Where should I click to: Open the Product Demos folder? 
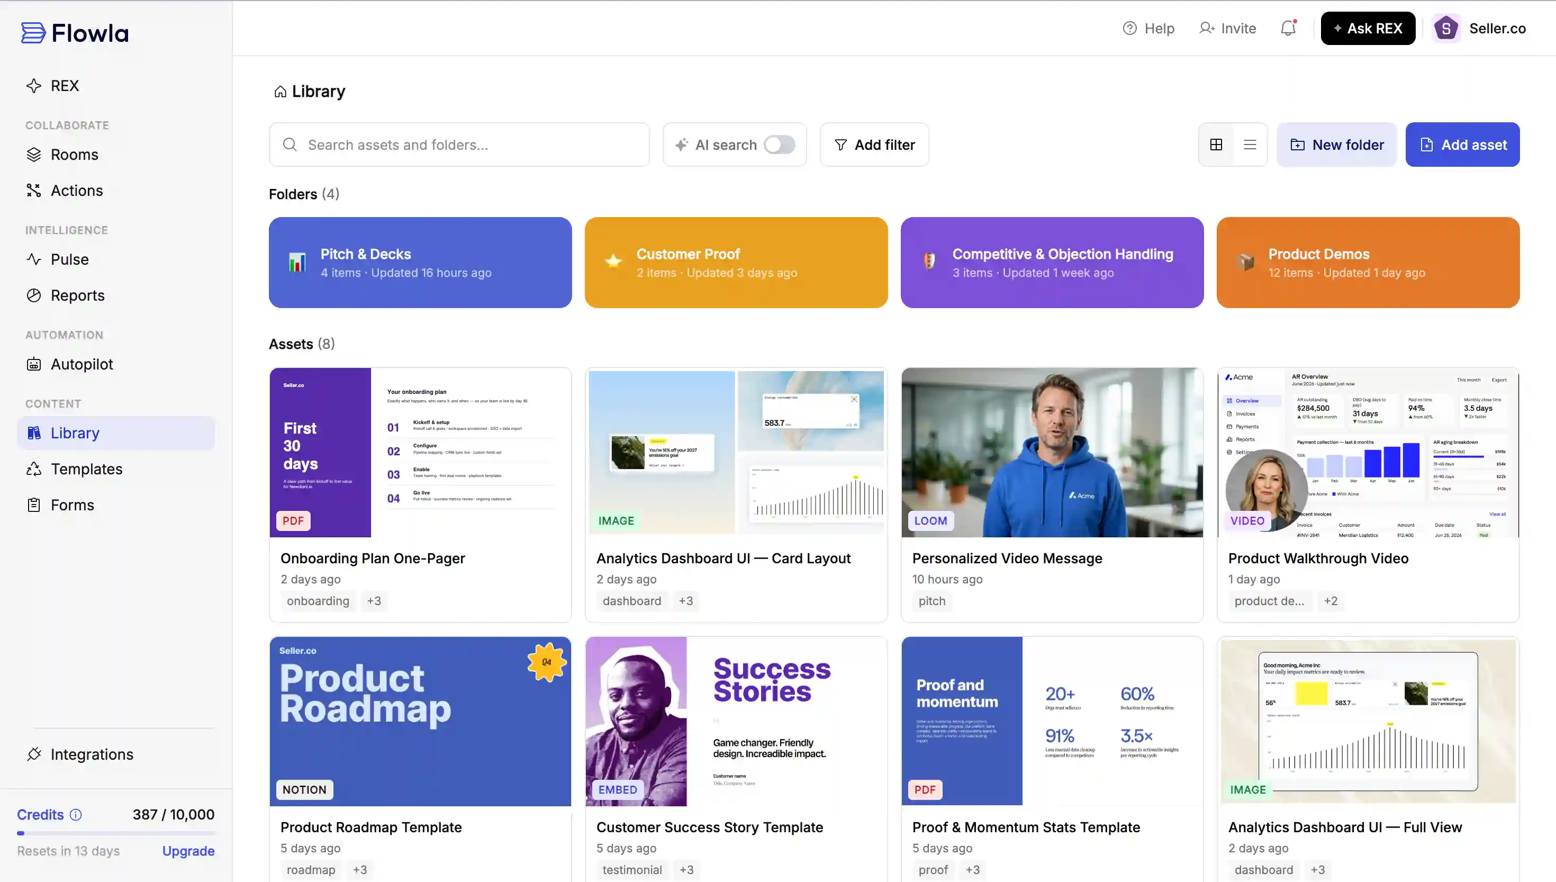[1368, 262]
